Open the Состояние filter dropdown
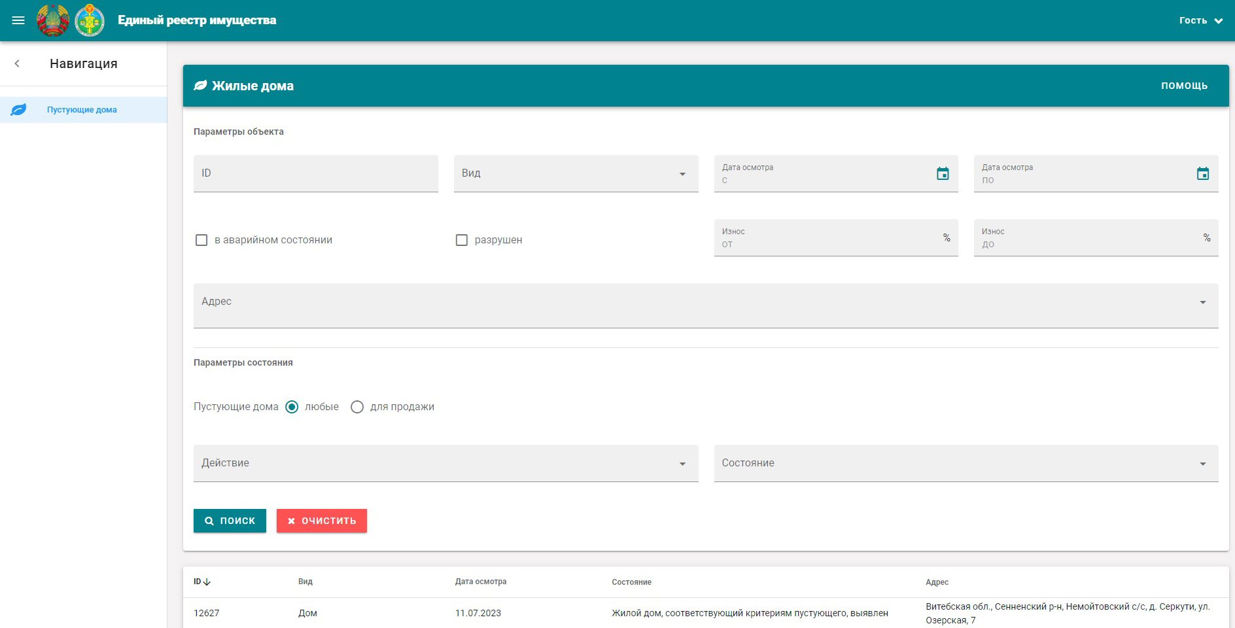1235x628 pixels. point(1202,464)
